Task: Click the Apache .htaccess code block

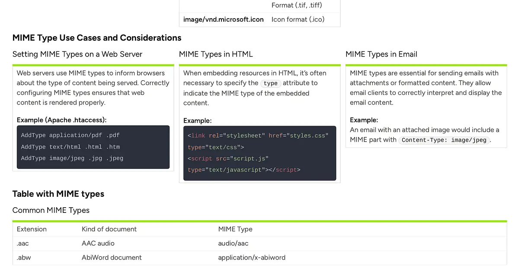Action: (x=93, y=147)
